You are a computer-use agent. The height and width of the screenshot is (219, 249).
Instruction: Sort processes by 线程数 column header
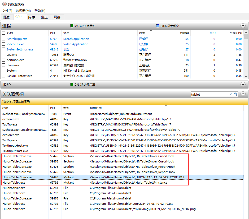pyautogui.click(x=177, y=33)
